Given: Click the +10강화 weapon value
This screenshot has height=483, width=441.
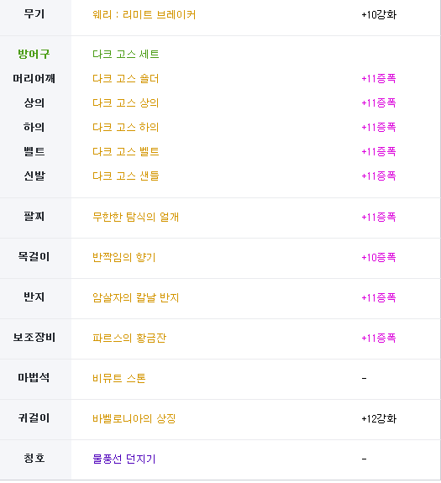Looking at the screenshot, I should click(x=379, y=14).
